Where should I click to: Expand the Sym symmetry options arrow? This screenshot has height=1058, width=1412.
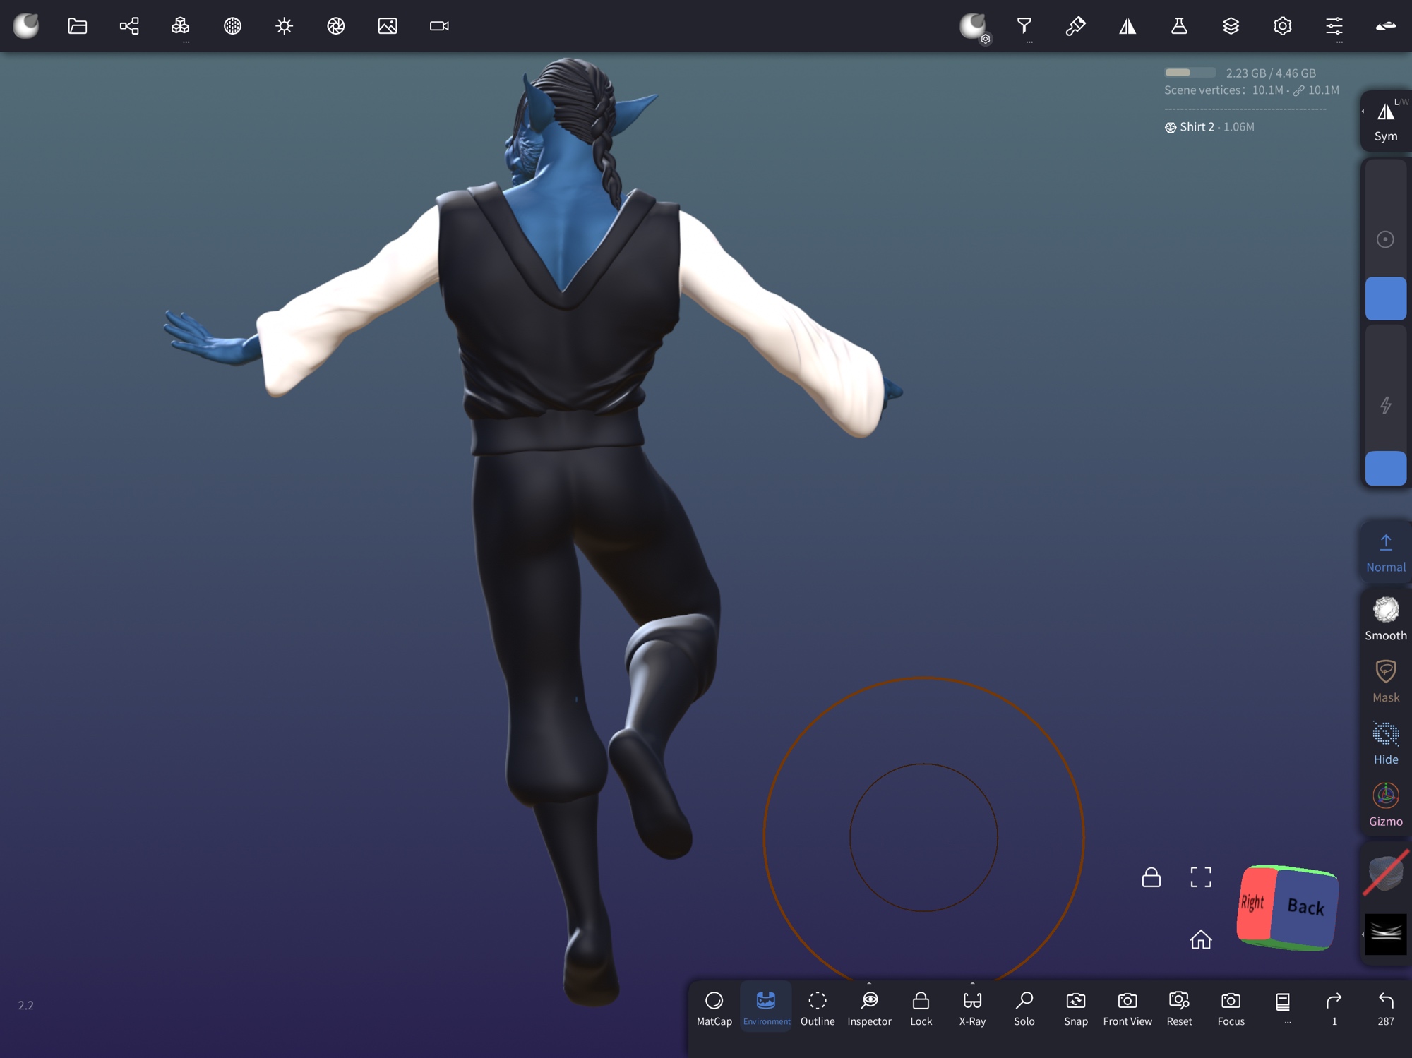pyautogui.click(x=1363, y=112)
